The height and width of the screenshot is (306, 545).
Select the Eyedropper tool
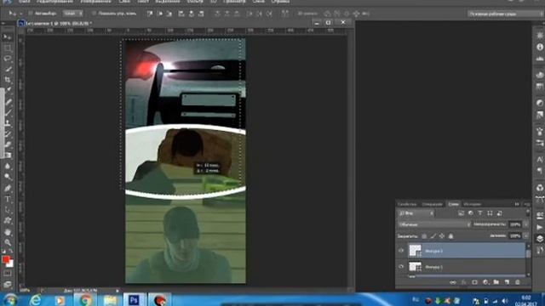click(8, 90)
